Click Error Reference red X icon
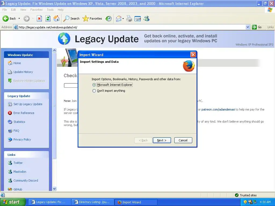This screenshot has width=275, height=206. tap(10, 113)
